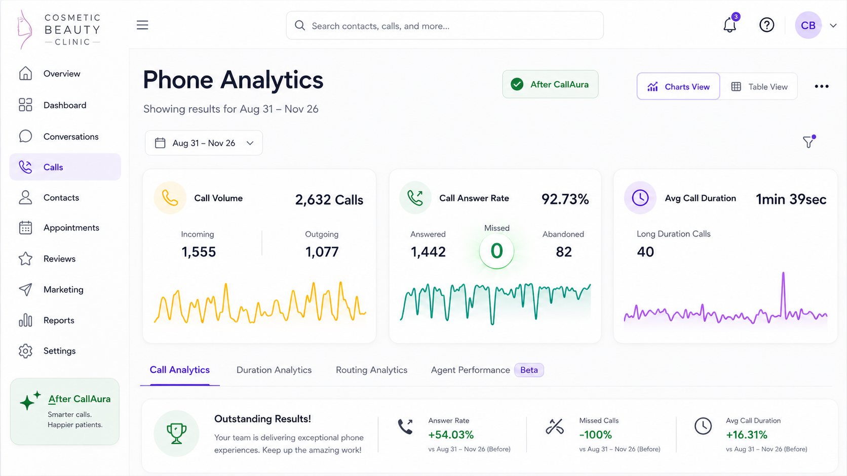Open the Aug 31 – Nov 26 date dropdown
Viewport: 847px width, 476px height.
(204, 143)
